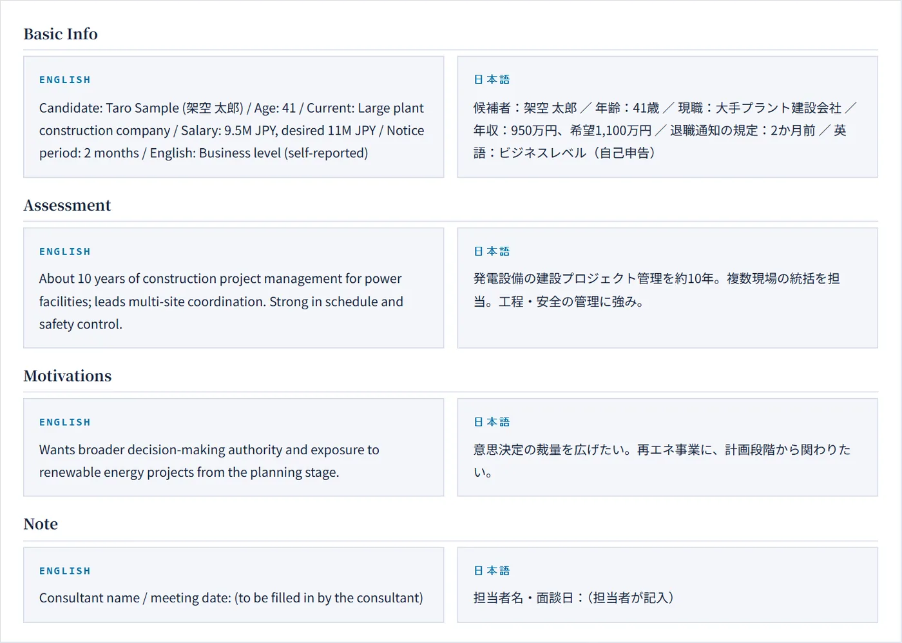
Task: Click the 日本語 label in Basic Info
Action: point(492,80)
